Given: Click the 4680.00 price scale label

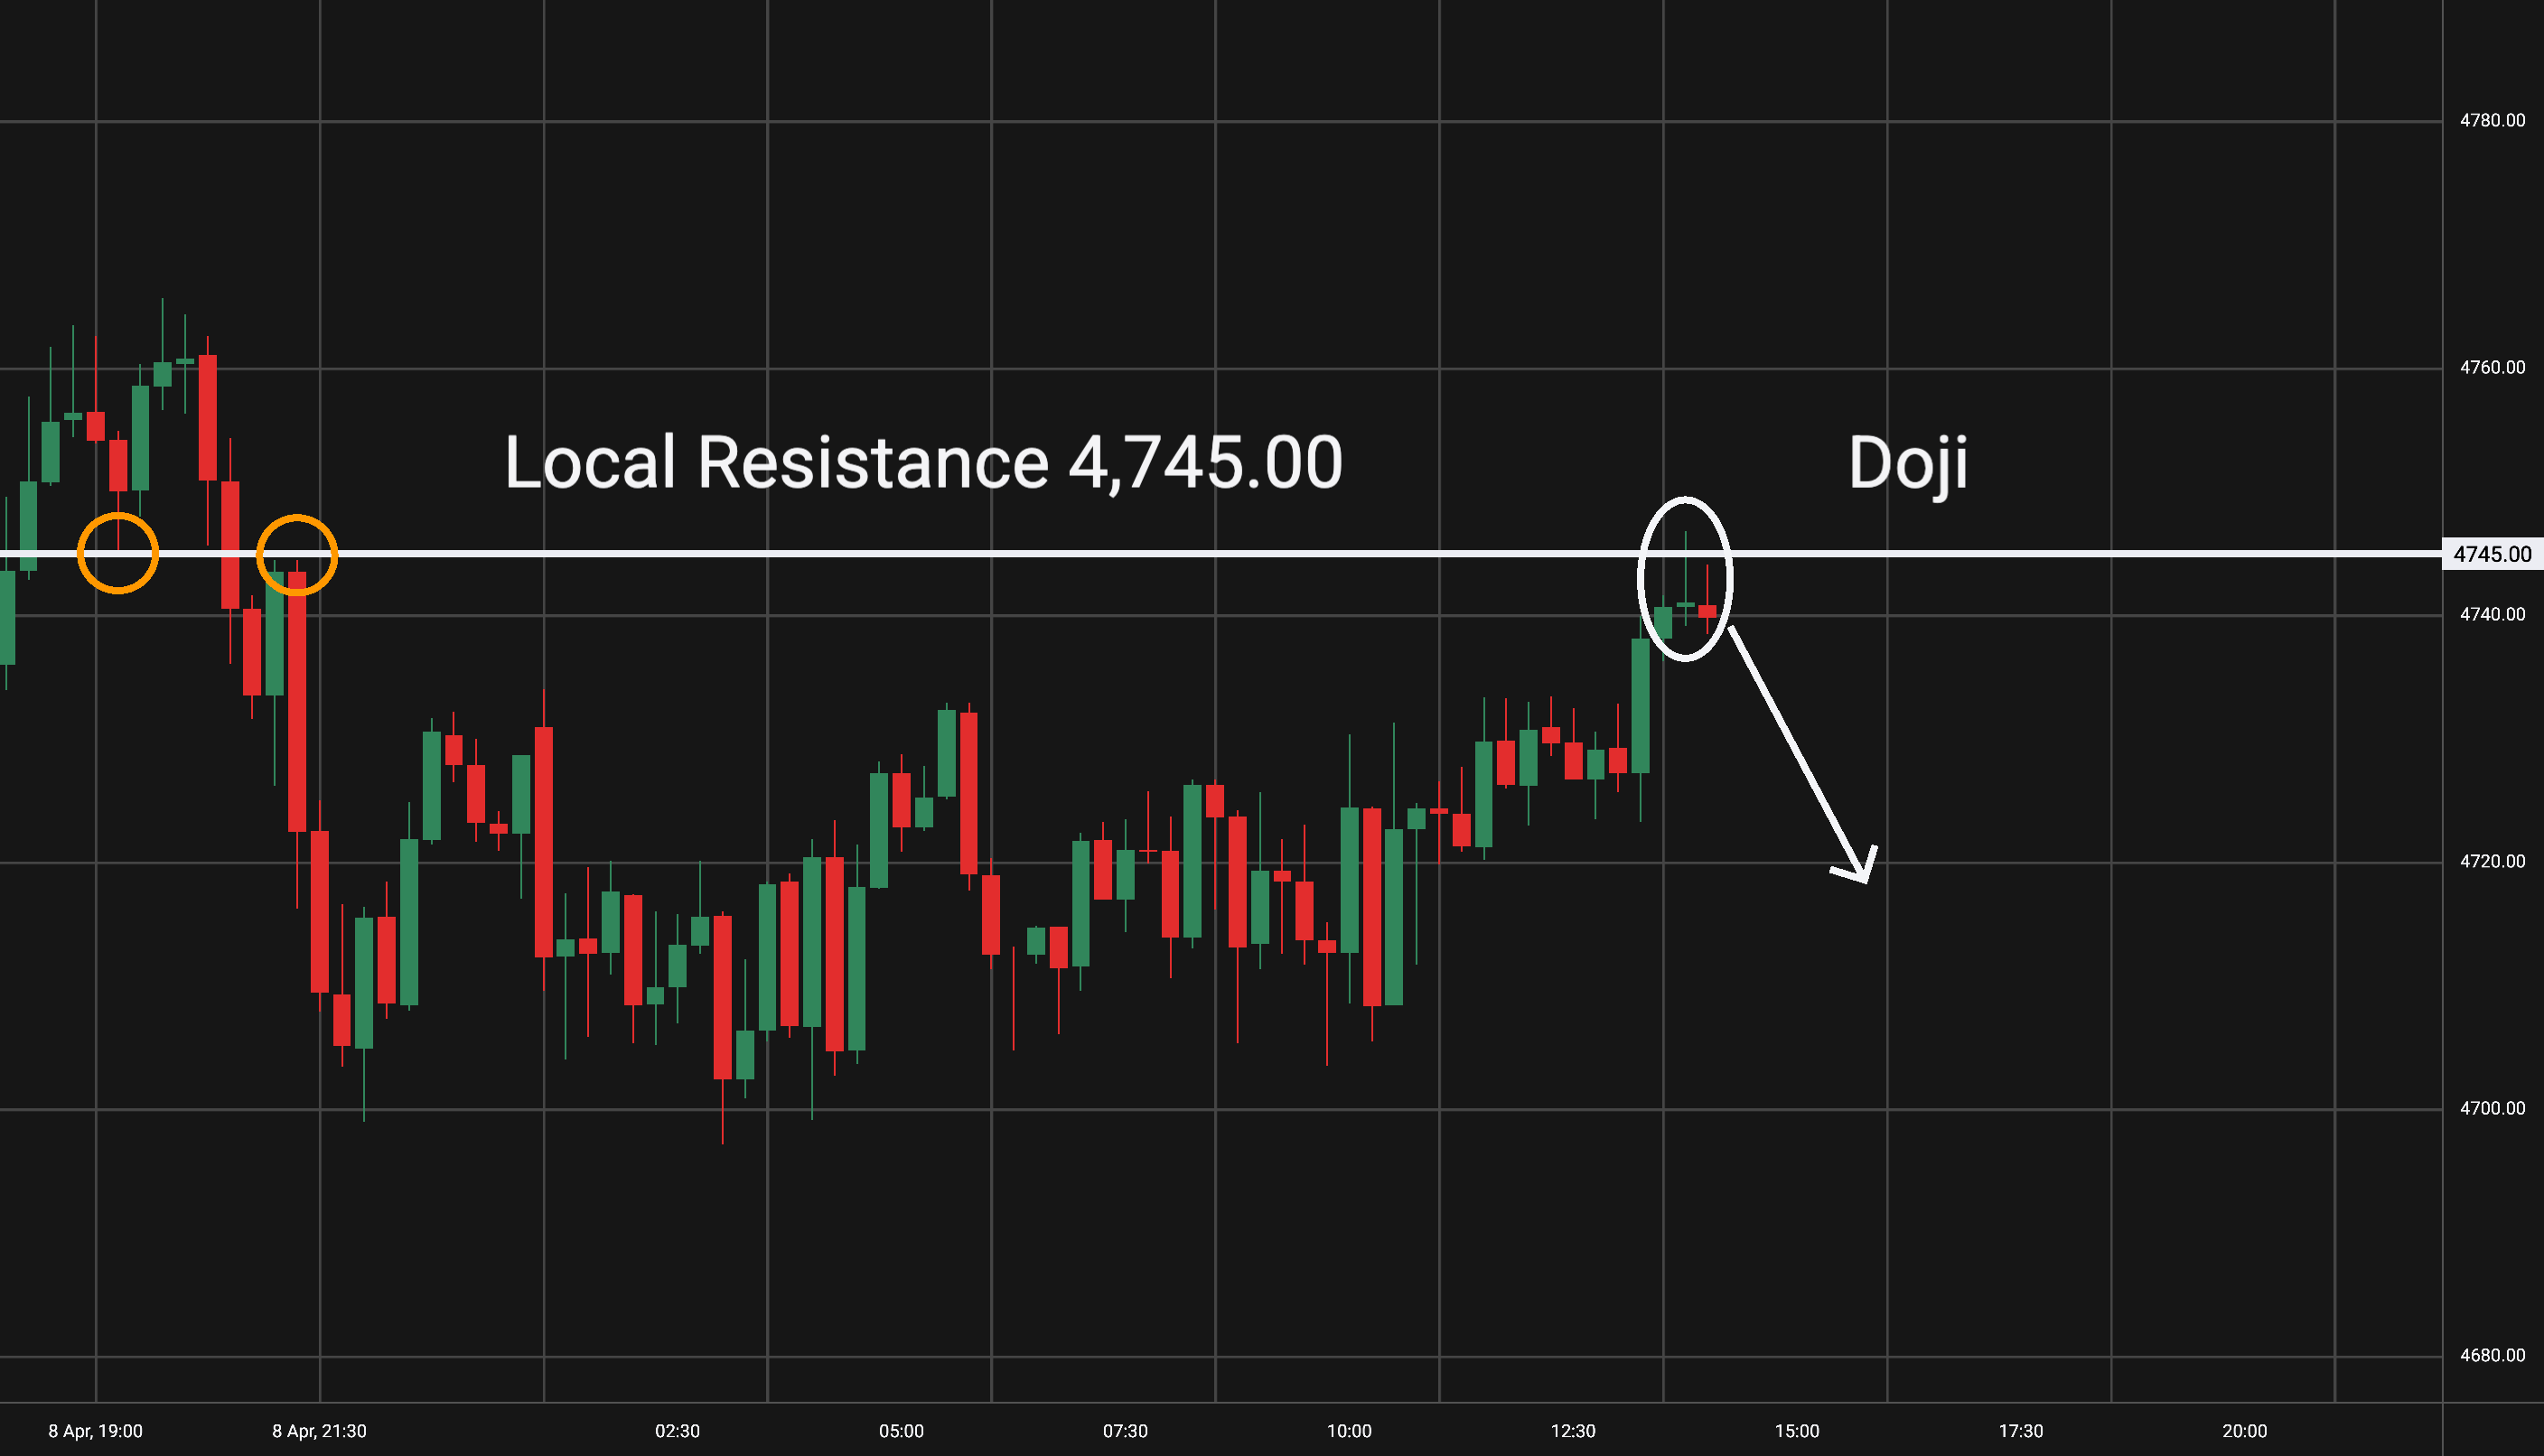Looking at the screenshot, I should [2492, 1356].
